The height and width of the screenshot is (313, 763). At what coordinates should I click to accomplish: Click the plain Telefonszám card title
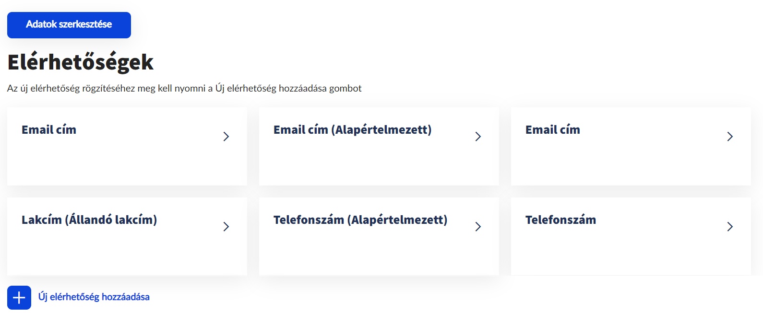tap(560, 220)
